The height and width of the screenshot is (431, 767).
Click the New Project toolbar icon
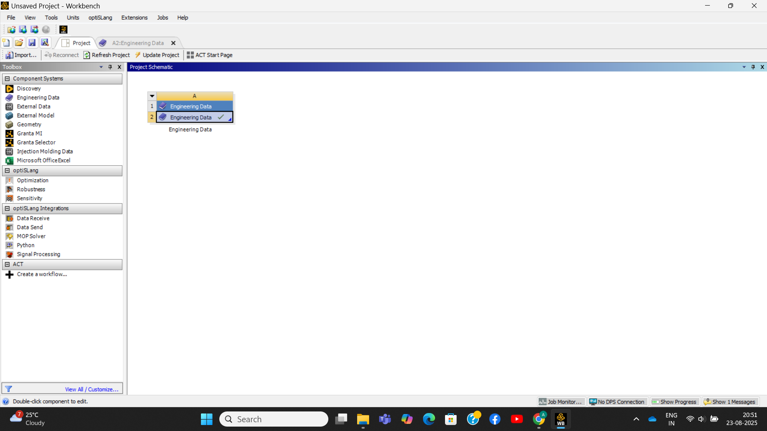click(x=6, y=43)
